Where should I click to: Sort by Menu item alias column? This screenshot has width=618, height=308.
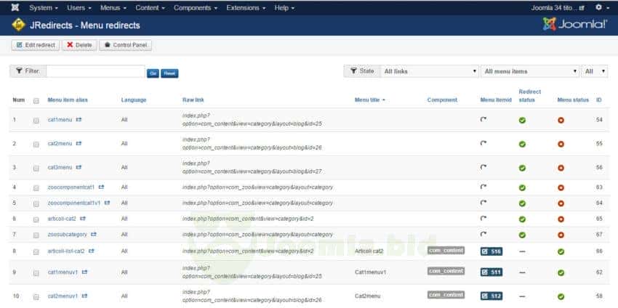[68, 100]
